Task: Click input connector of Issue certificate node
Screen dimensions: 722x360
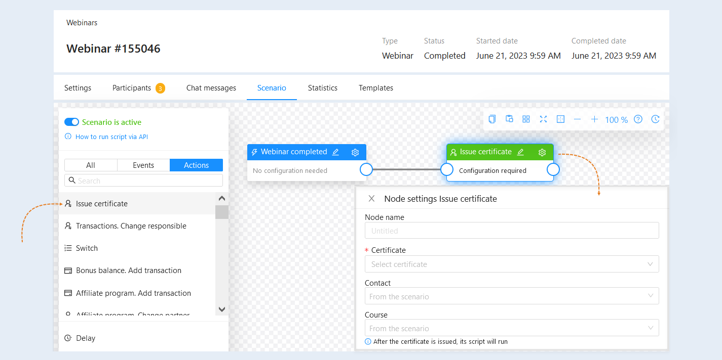Action: pyautogui.click(x=446, y=169)
